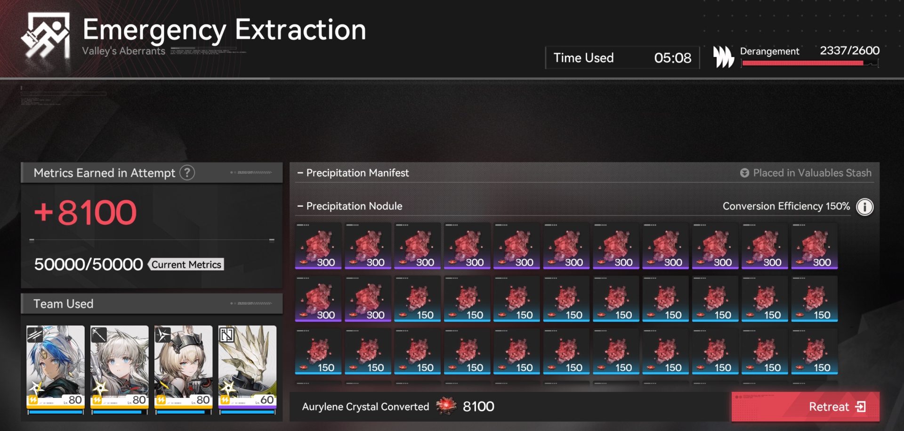
Task: Select the last 300 nodule in the top row
Action: [x=815, y=246]
